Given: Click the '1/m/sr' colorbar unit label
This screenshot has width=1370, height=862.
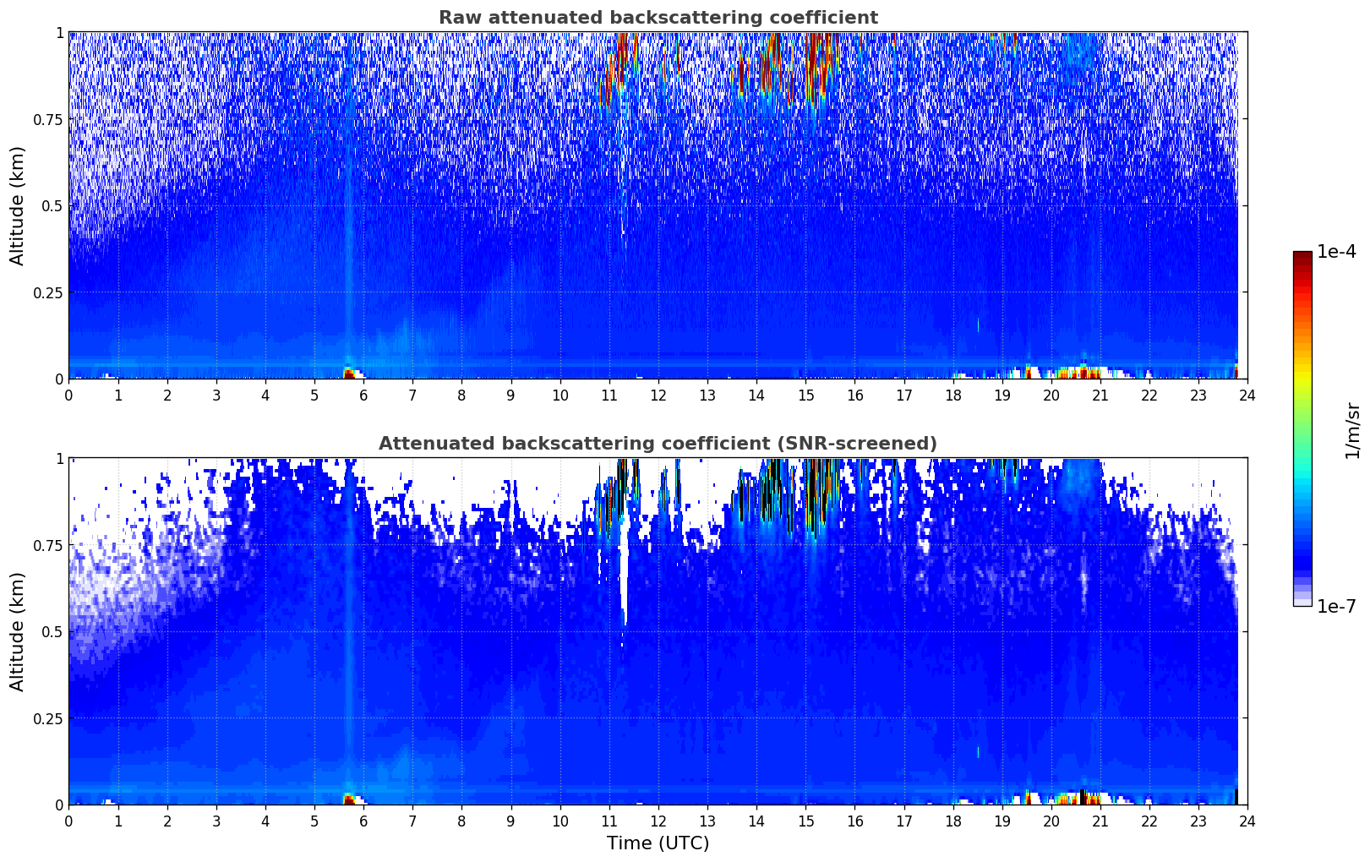Looking at the screenshot, I should coord(1352,429).
